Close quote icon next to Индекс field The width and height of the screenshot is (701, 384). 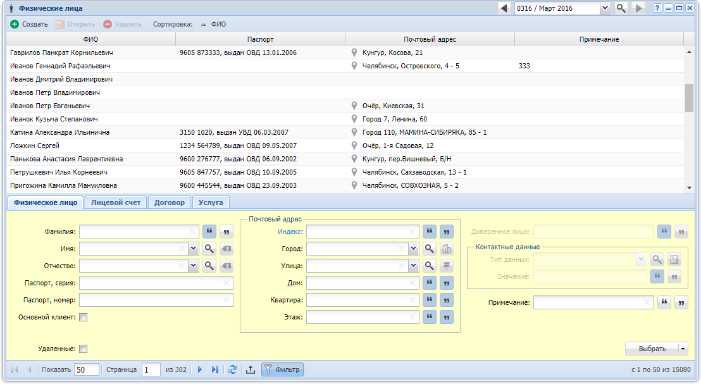click(x=447, y=232)
